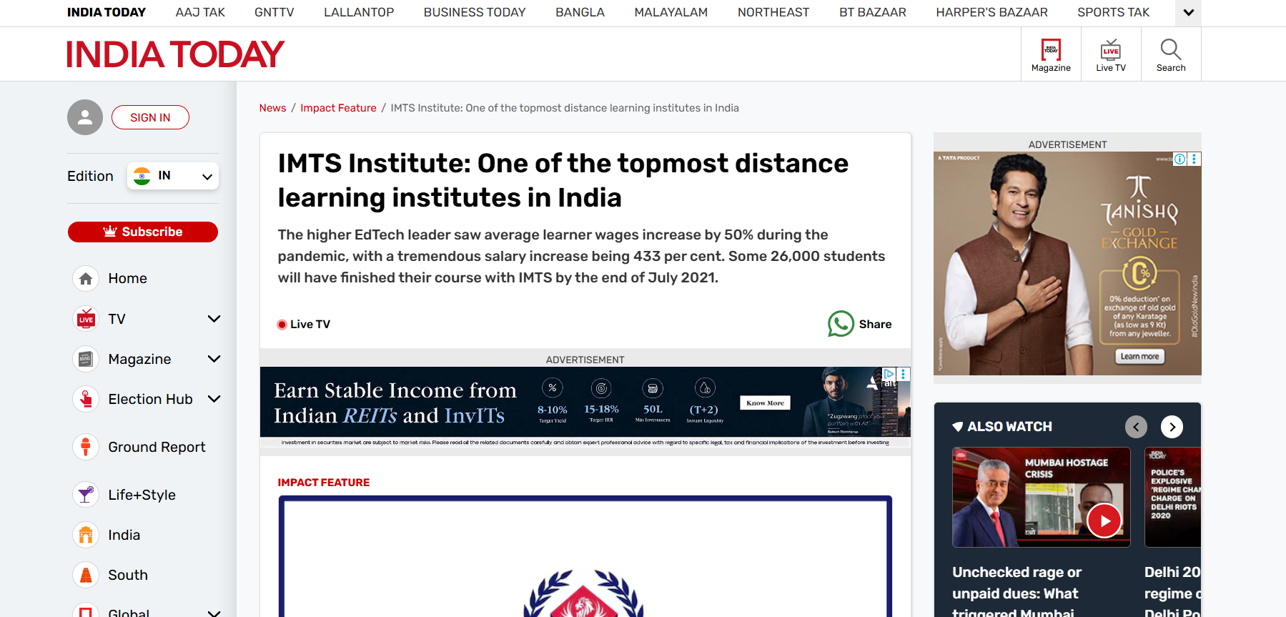Open South in sidebar

[x=128, y=575]
